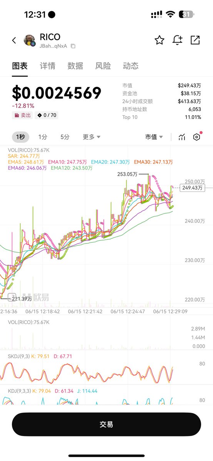Image resolution: width=213 pixels, height=461 pixels.
Task: Open the 市值 display dropdown
Action: coord(154,137)
